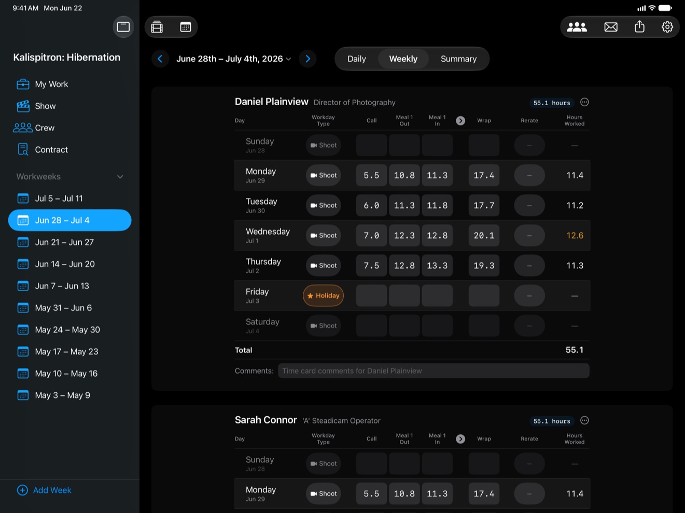Viewport: 685px width, 513px height.
Task: Select workweek May 31 – Jun 6
Action: (x=69, y=308)
